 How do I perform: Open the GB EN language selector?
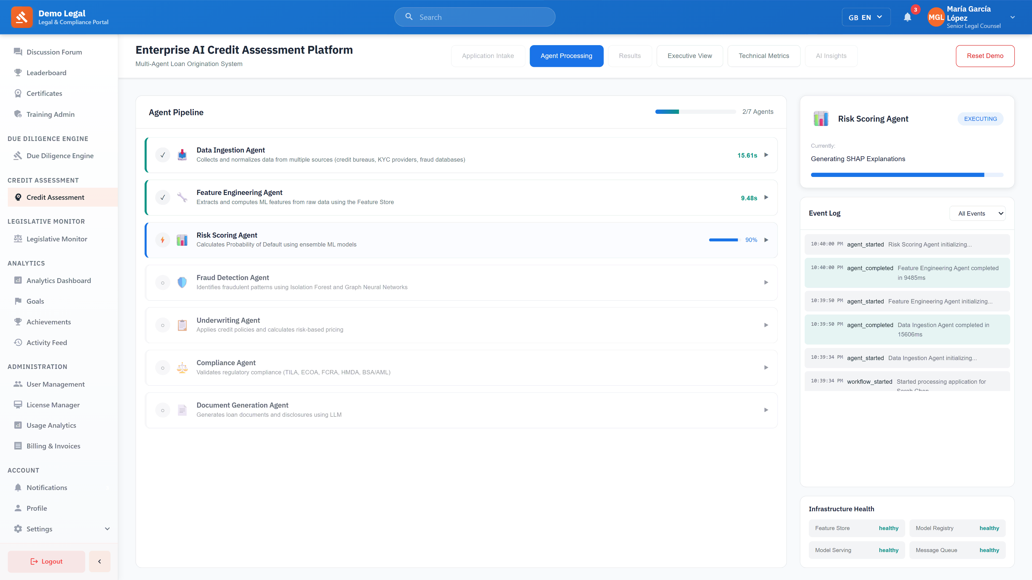coord(866,17)
